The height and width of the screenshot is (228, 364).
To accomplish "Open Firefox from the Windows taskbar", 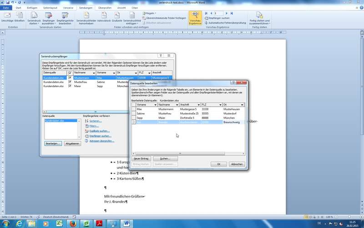I will tap(72, 223).
